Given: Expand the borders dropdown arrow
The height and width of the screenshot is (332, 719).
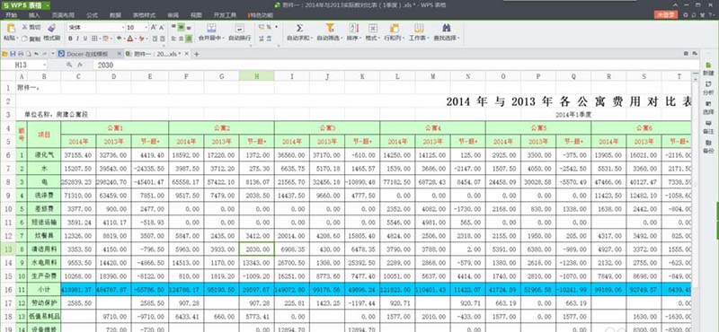Looking at the screenshot, I should tap(101, 39).
